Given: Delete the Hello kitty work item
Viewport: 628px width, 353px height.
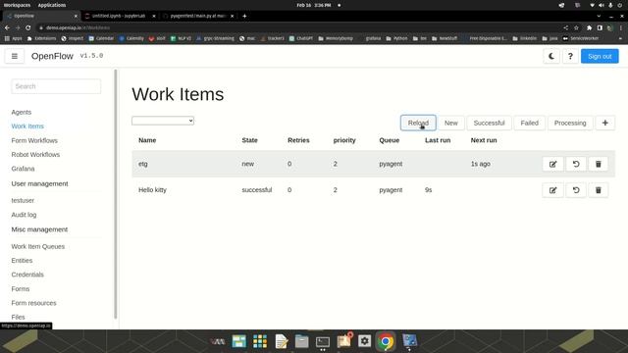Looking at the screenshot, I should (599, 190).
